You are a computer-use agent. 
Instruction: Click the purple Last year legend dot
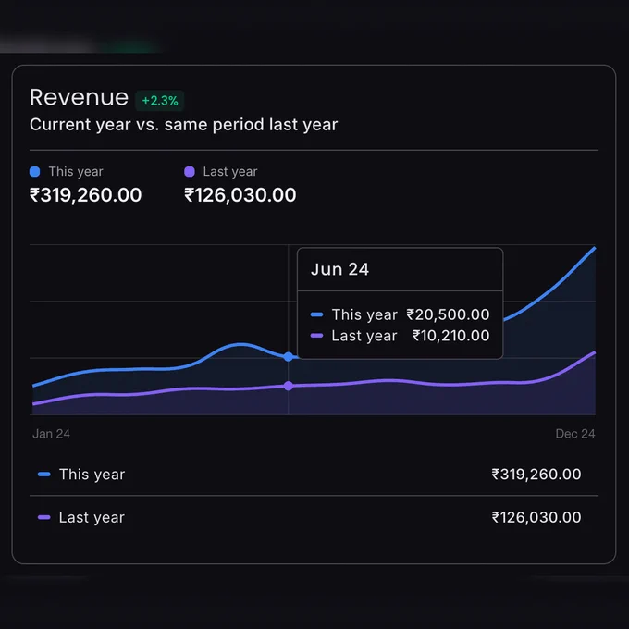click(190, 172)
